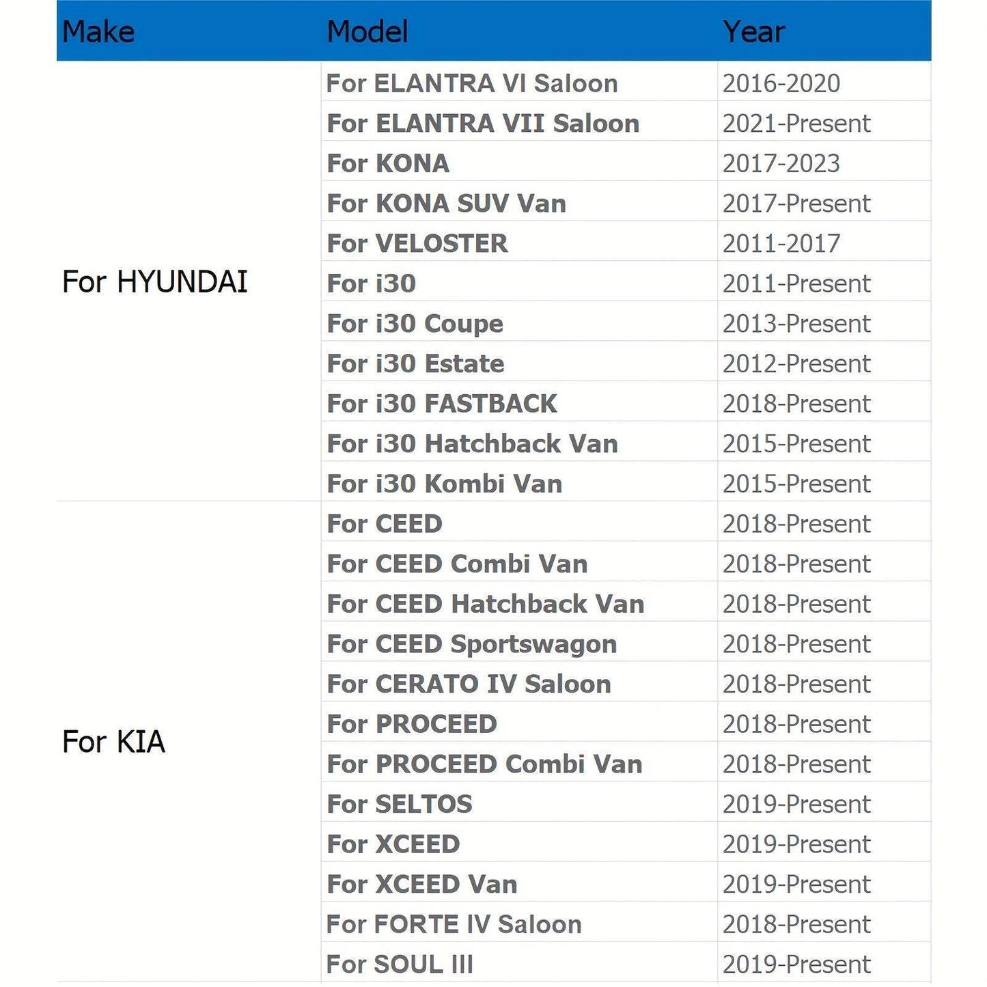Click the For ELANTRA VI Saloon row
Viewport: 987px width, 987px height.
pos(472,83)
